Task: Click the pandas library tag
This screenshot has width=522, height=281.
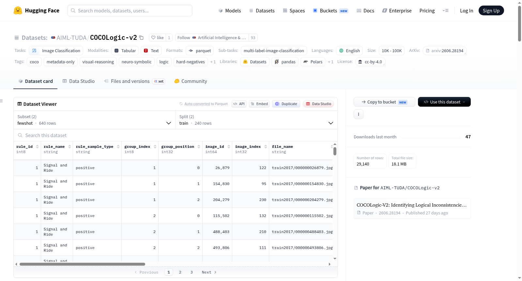Action: tap(285, 62)
